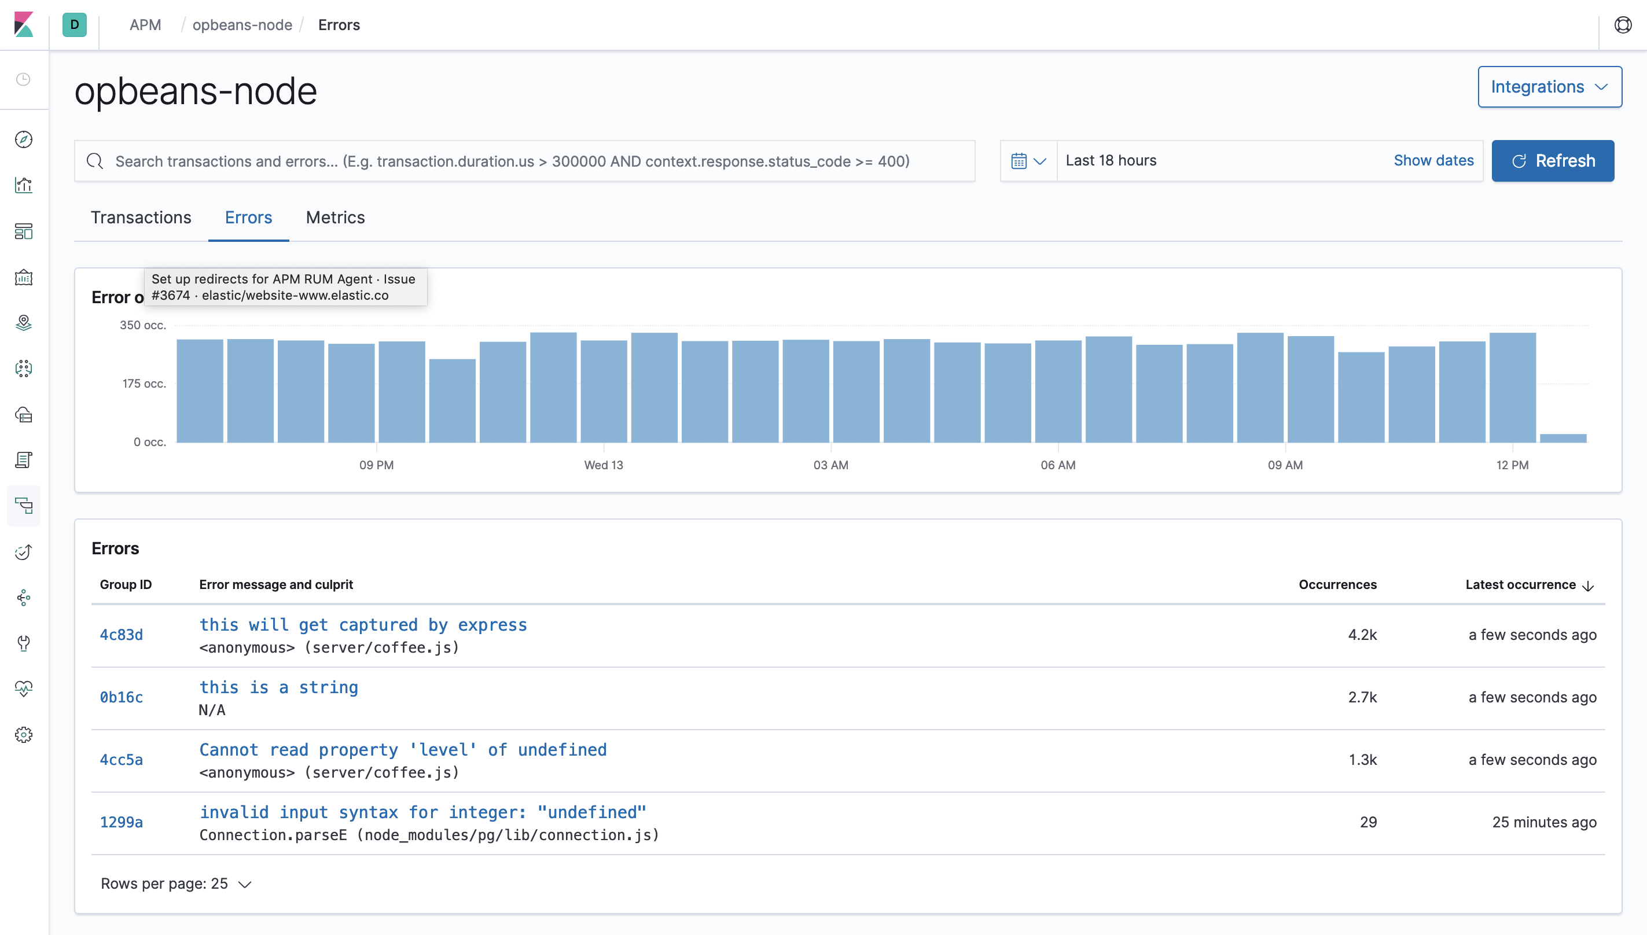This screenshot has height=935, width=1647.
Task: Open the Dev Tools wrench icon
Action: pos(24,643)
